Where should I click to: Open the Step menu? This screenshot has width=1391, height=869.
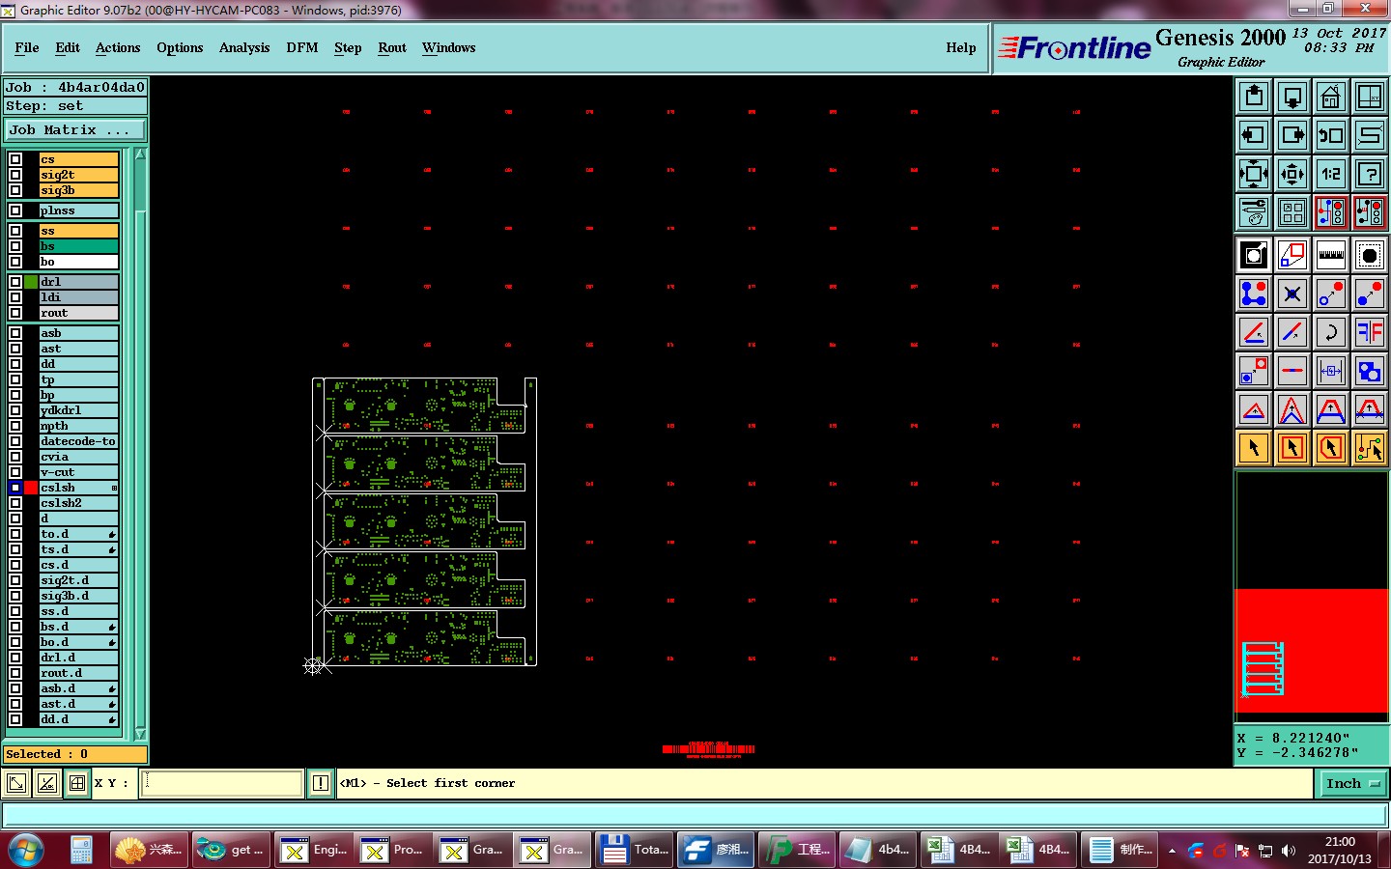[x=348, y=47]
